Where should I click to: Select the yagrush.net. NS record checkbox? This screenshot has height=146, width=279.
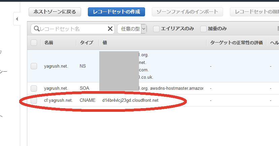[x=34, y=66]
